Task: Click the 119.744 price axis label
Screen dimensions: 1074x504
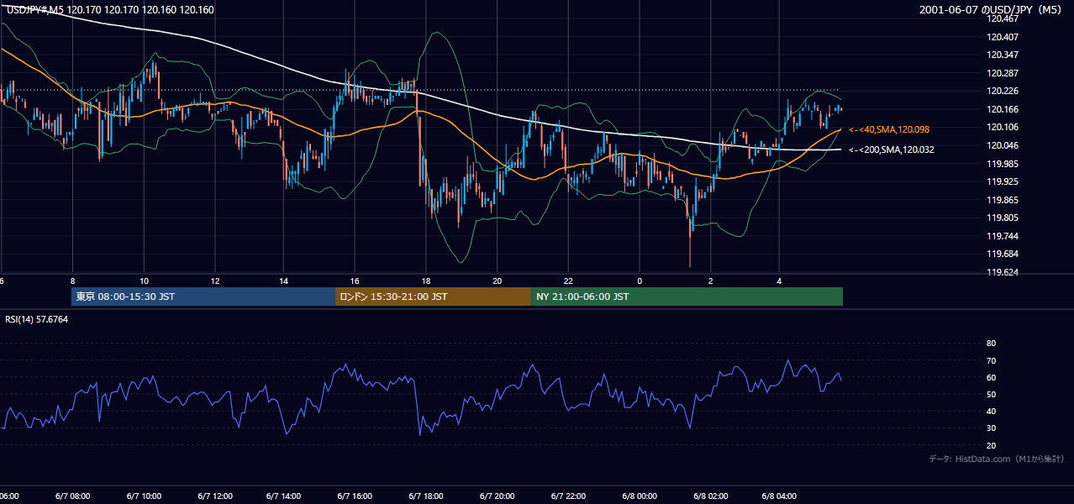Action: 1003,236
